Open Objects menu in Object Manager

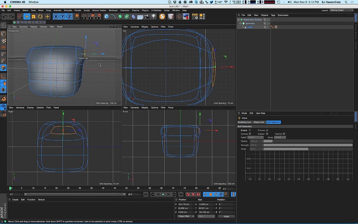point(264,15)
